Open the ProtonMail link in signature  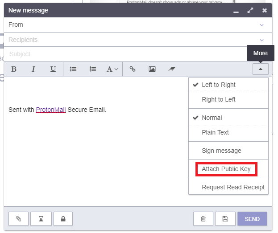(51, 110)
